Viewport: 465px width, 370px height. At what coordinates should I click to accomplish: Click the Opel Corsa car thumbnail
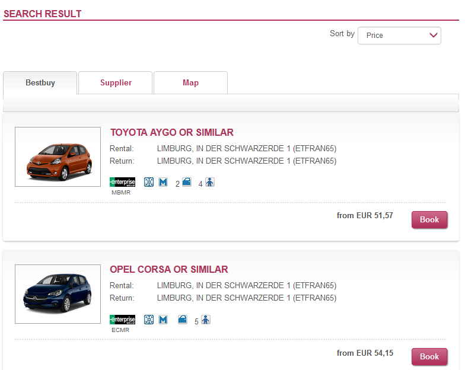tap(58, 294)
